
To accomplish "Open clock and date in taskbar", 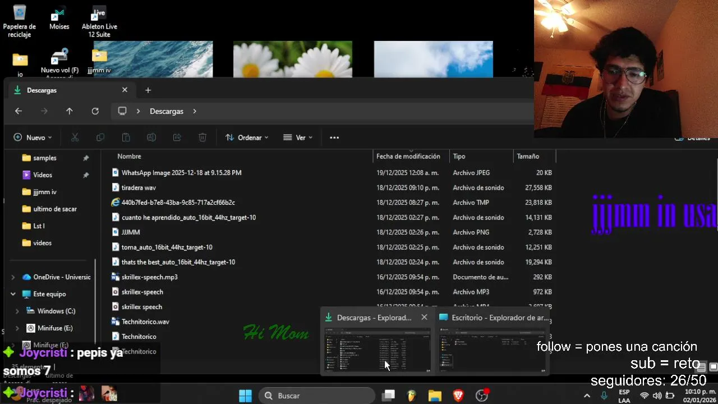I will pyautogui.click(x=699, y=396).
